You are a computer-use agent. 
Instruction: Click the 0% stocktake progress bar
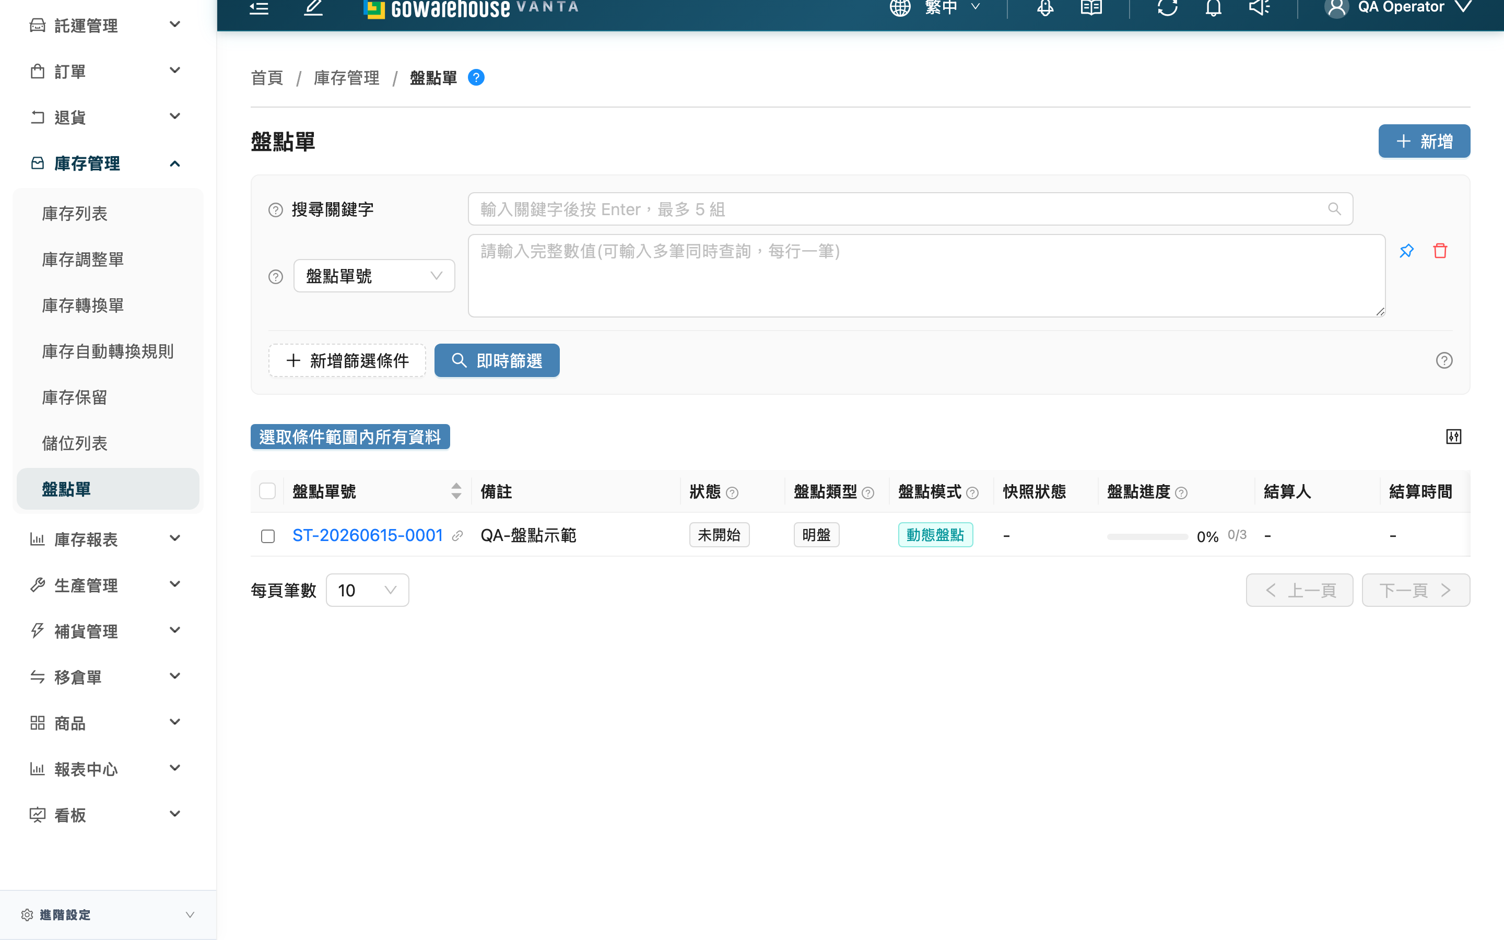pos(1147,536)
